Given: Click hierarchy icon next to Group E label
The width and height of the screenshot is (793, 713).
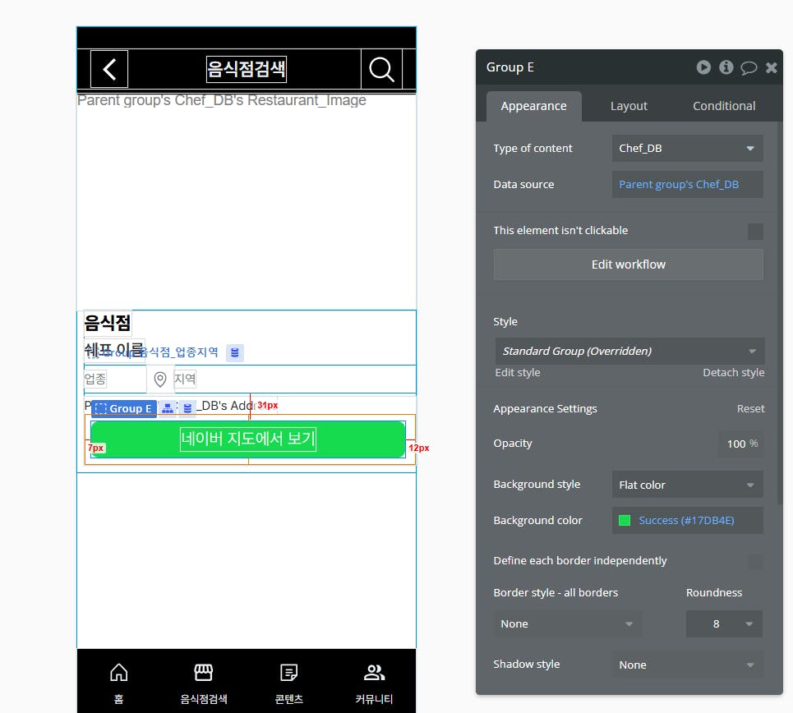Looking at the screenshot, I should click(168, 408).
